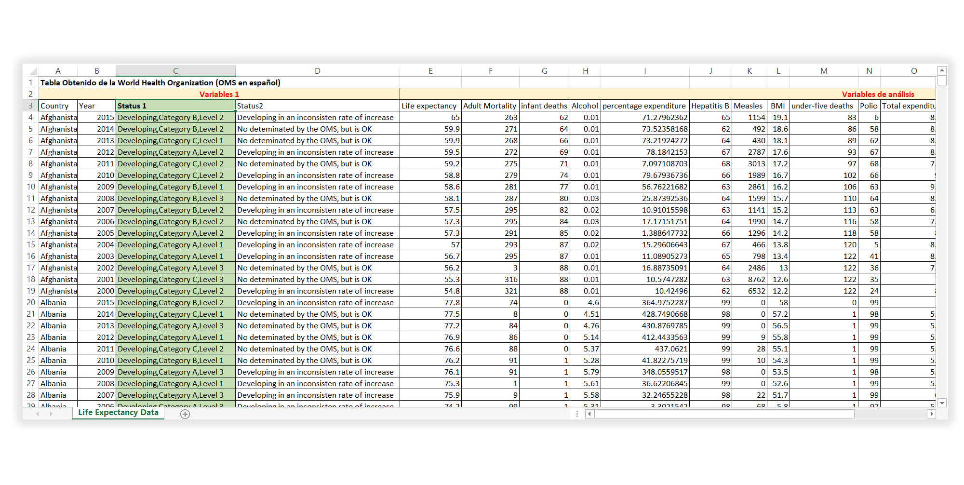
Task: Click the previous sheet navigation arrow
Action: tap(38, 414)
